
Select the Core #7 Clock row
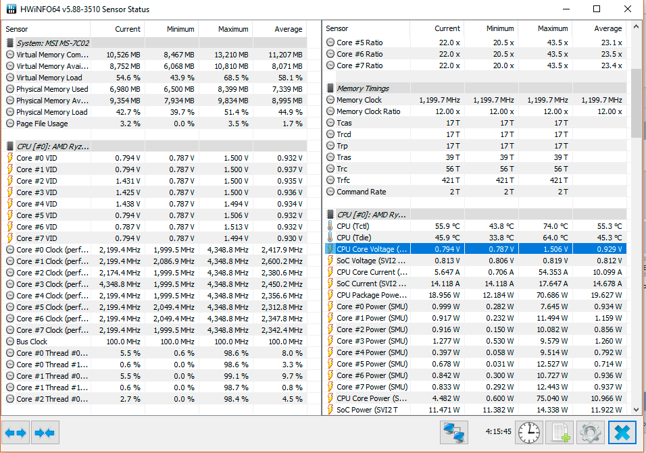point(155,330)
